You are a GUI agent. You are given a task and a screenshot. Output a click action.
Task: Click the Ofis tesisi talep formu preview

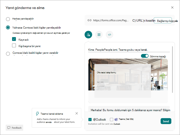coord(128,81)
